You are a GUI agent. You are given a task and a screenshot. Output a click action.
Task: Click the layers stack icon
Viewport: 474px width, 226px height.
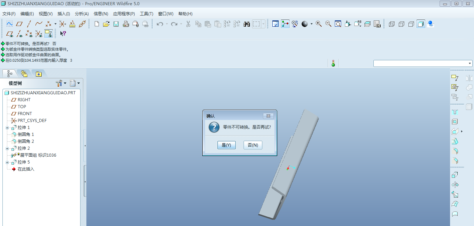click(367, 24)
